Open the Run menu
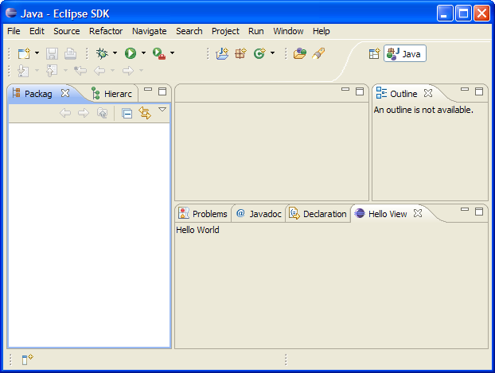495x373 pixels. 256,31
